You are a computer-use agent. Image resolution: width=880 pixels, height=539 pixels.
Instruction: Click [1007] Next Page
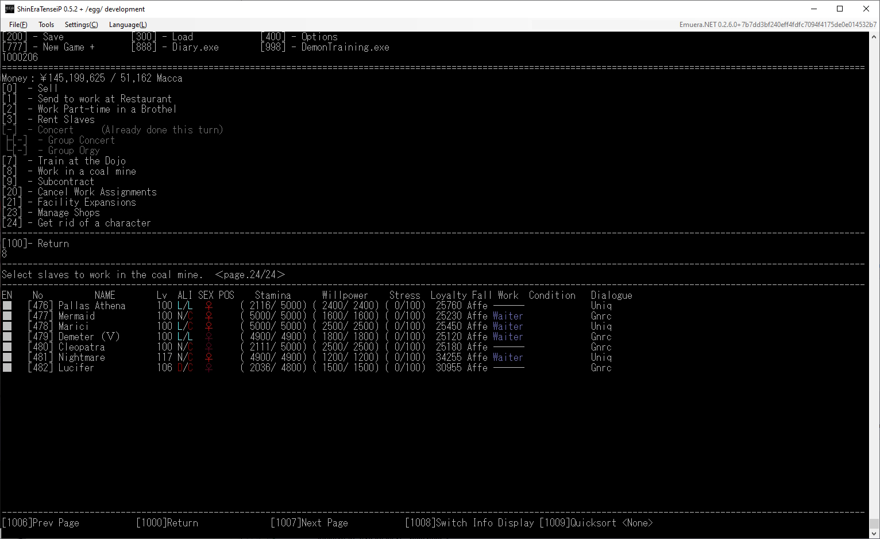click(x=309, y=523)
